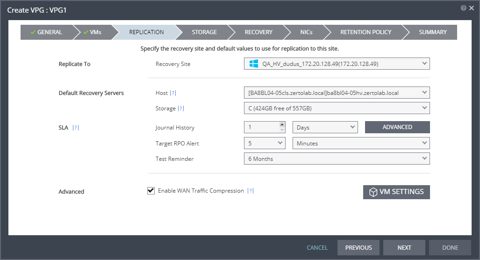This screenshot has width=480, height=260.
Task: Jump to the NICs wizard step
Action: [306, 32]
